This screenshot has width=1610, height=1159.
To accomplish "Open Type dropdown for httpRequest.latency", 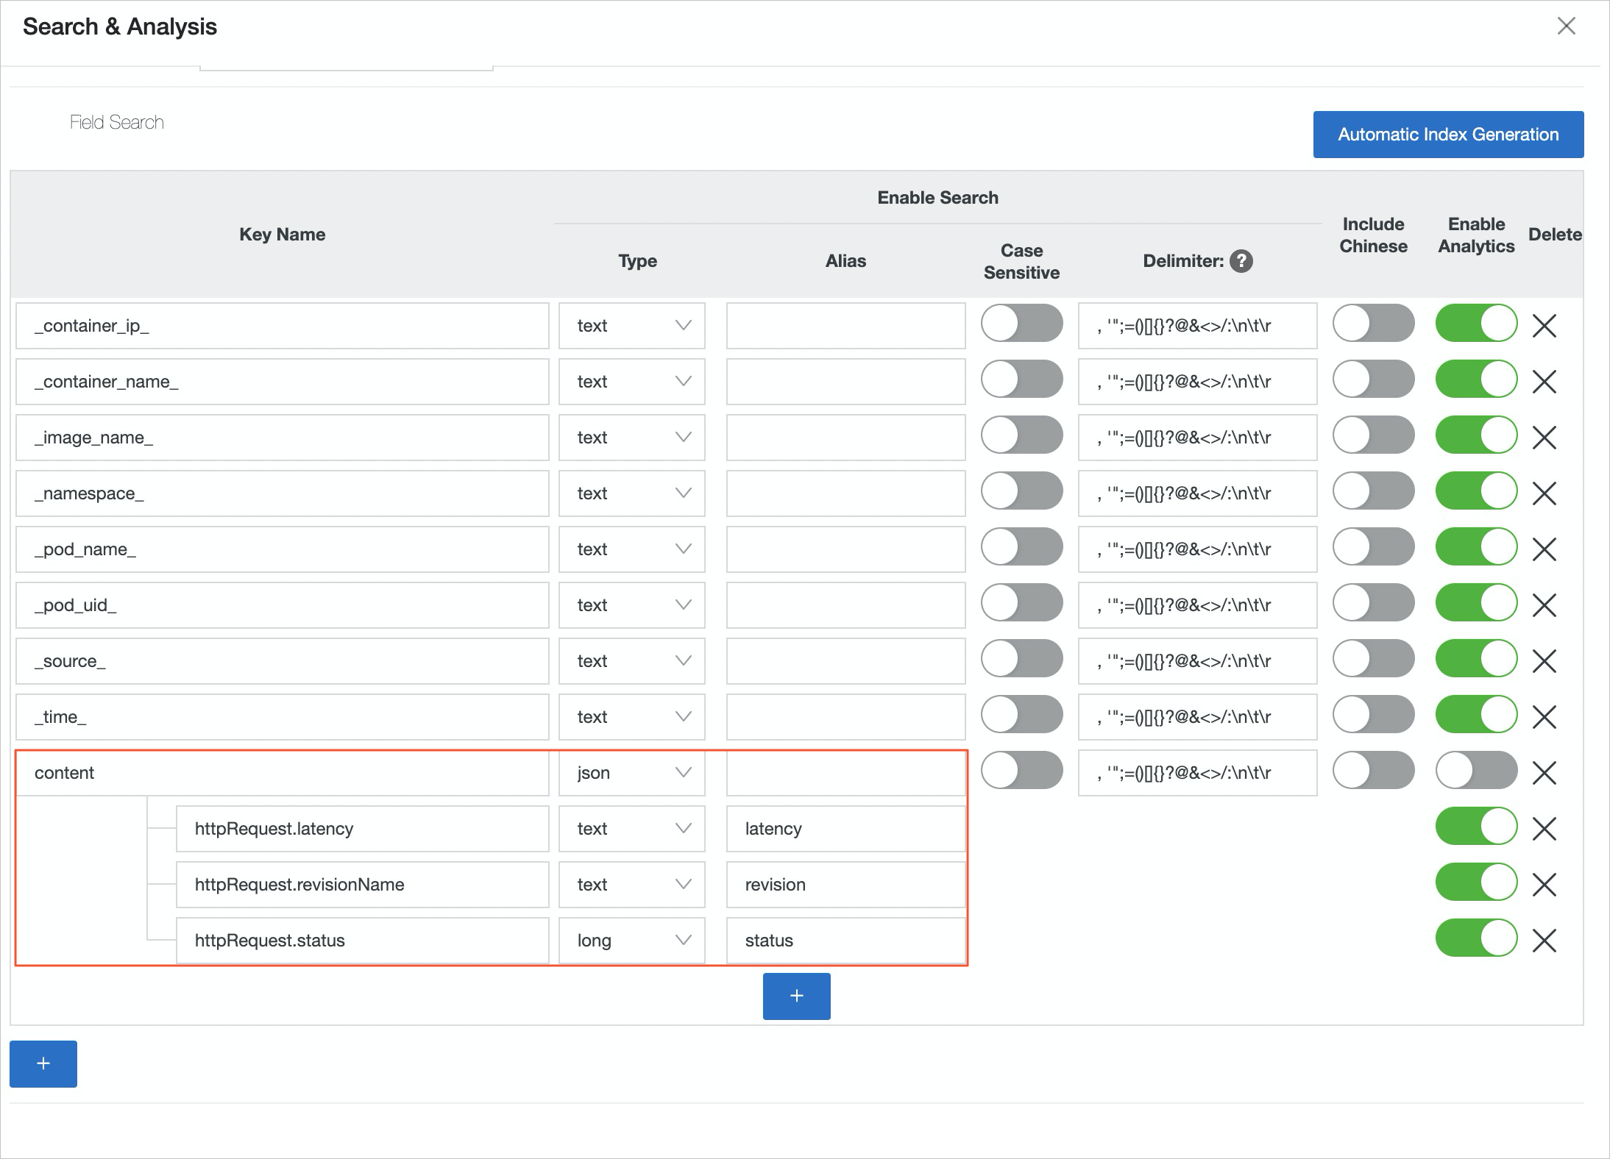I will click(632, 829).
